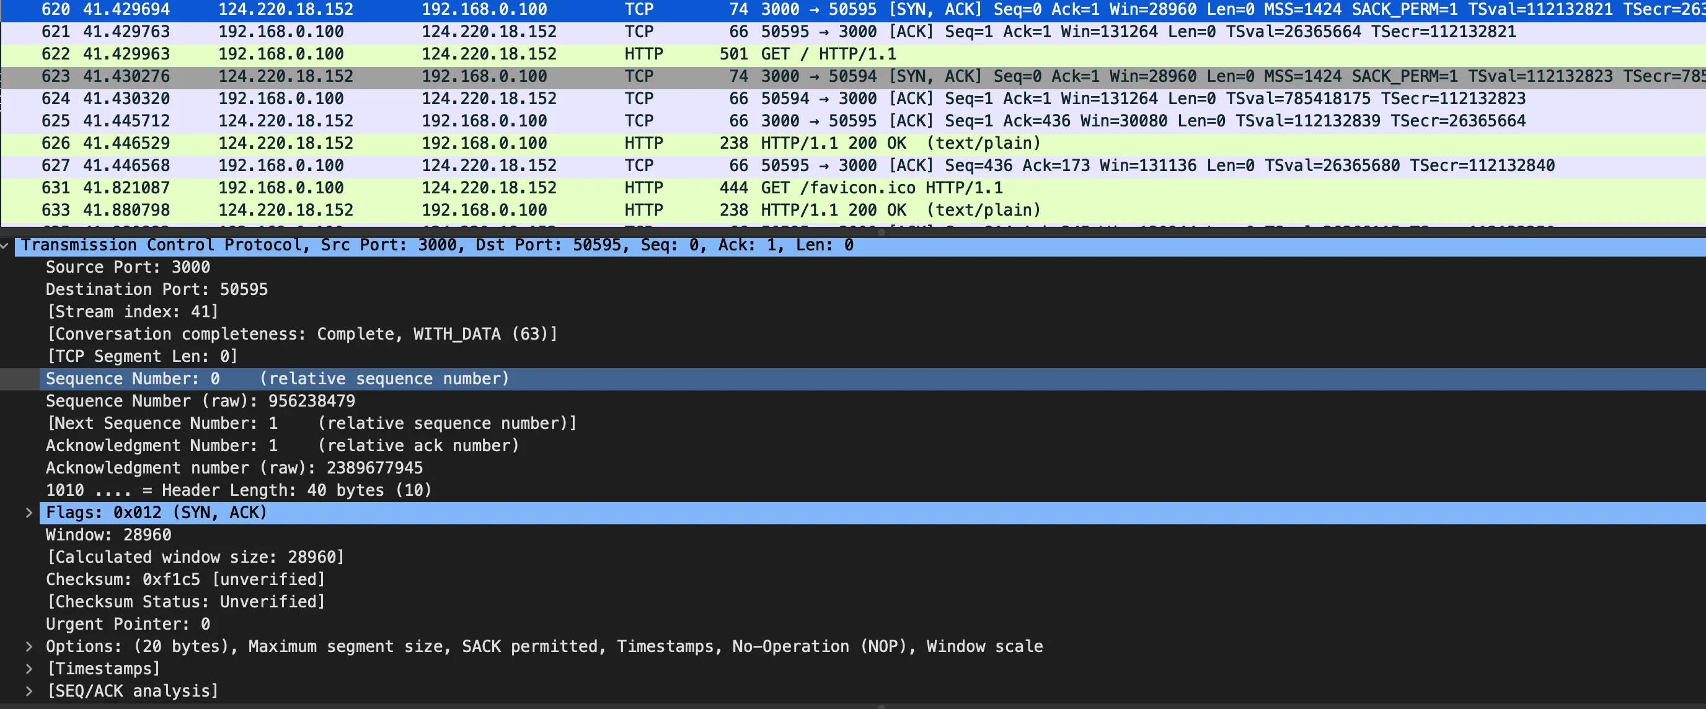Expand the [Timestamps] tree item

point(29,669)
